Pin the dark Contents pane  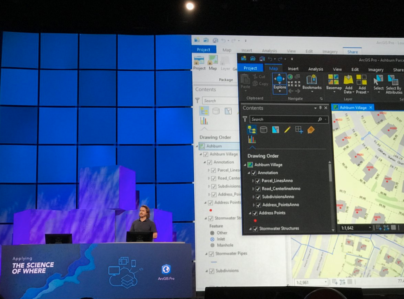(321, 108)
